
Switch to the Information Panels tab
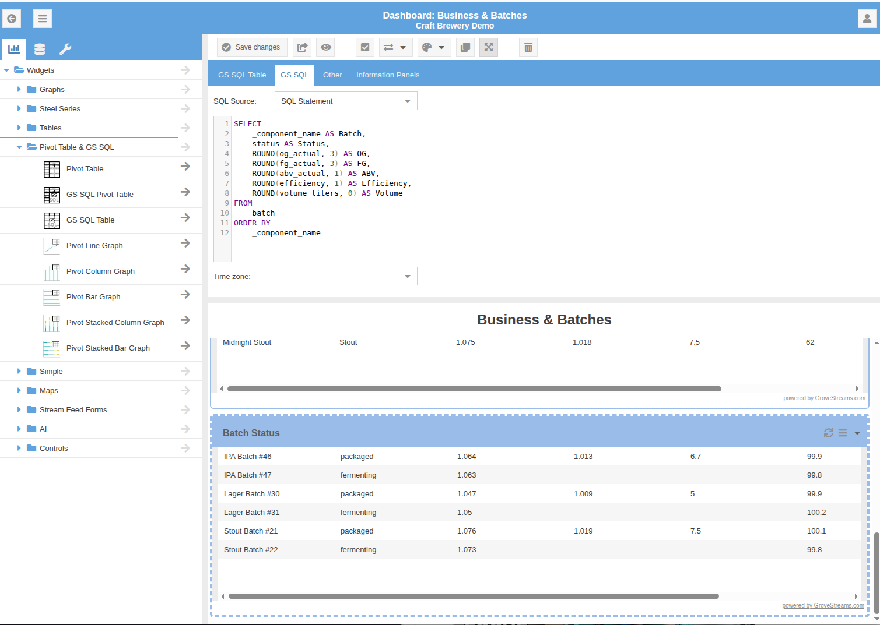click(388, 75)
